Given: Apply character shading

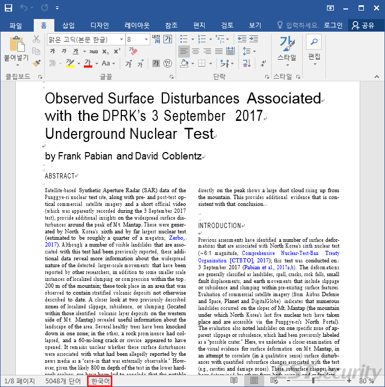Looking at the screenshot, I should coord(156,63).
